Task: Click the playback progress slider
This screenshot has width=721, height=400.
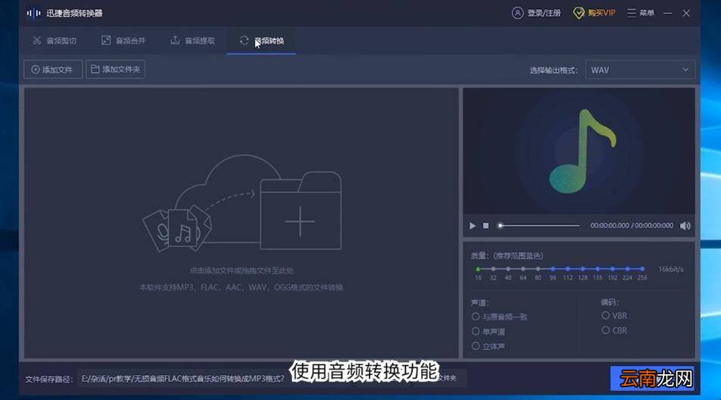Action: coord(539,226)
